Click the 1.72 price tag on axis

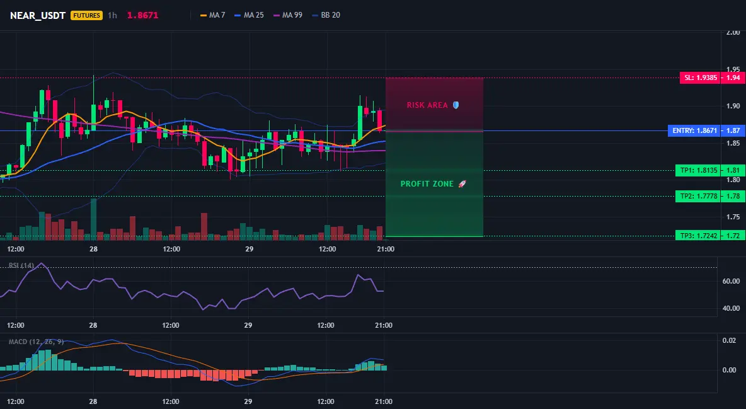pyautogui.click(x=733, y=236)
